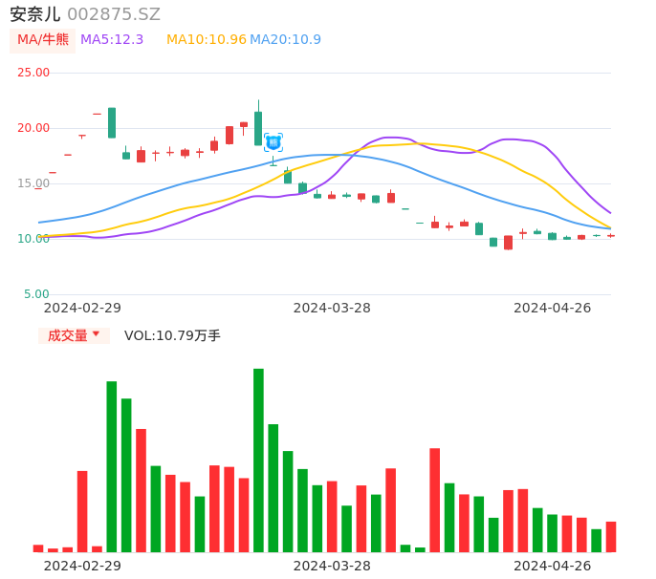The image size is (656, 579).
Task: Click the 15.00 price axis label
Action: pyautogui.click(x=34, y=183)
